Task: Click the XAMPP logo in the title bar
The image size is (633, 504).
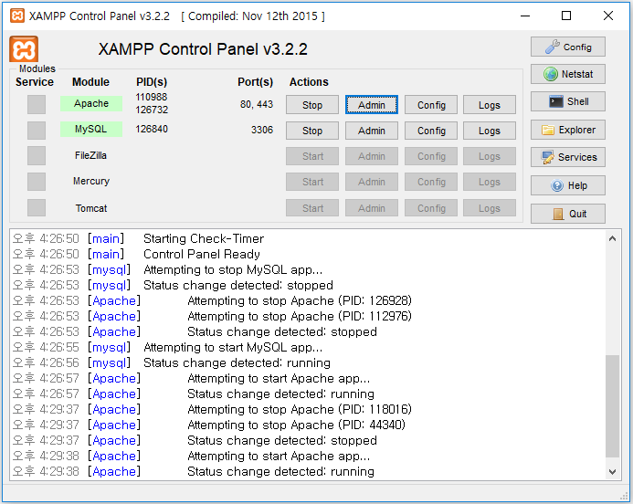Action: click(17, 16)
